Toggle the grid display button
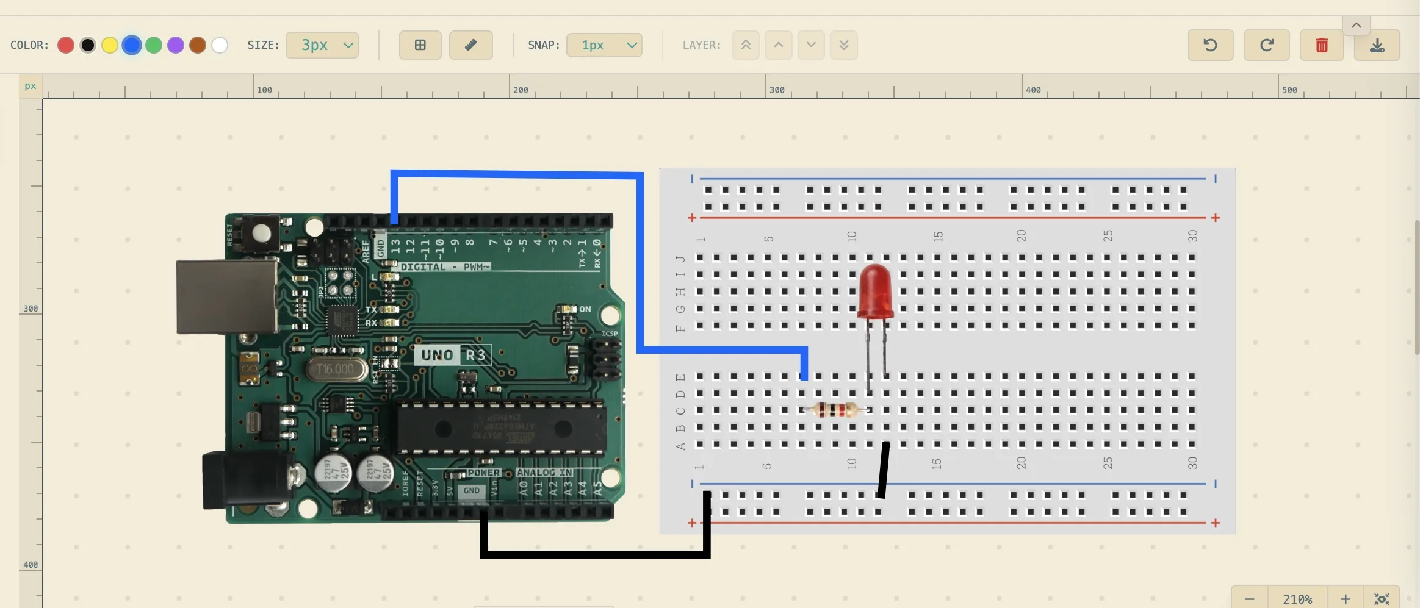 tap(420, 45)
